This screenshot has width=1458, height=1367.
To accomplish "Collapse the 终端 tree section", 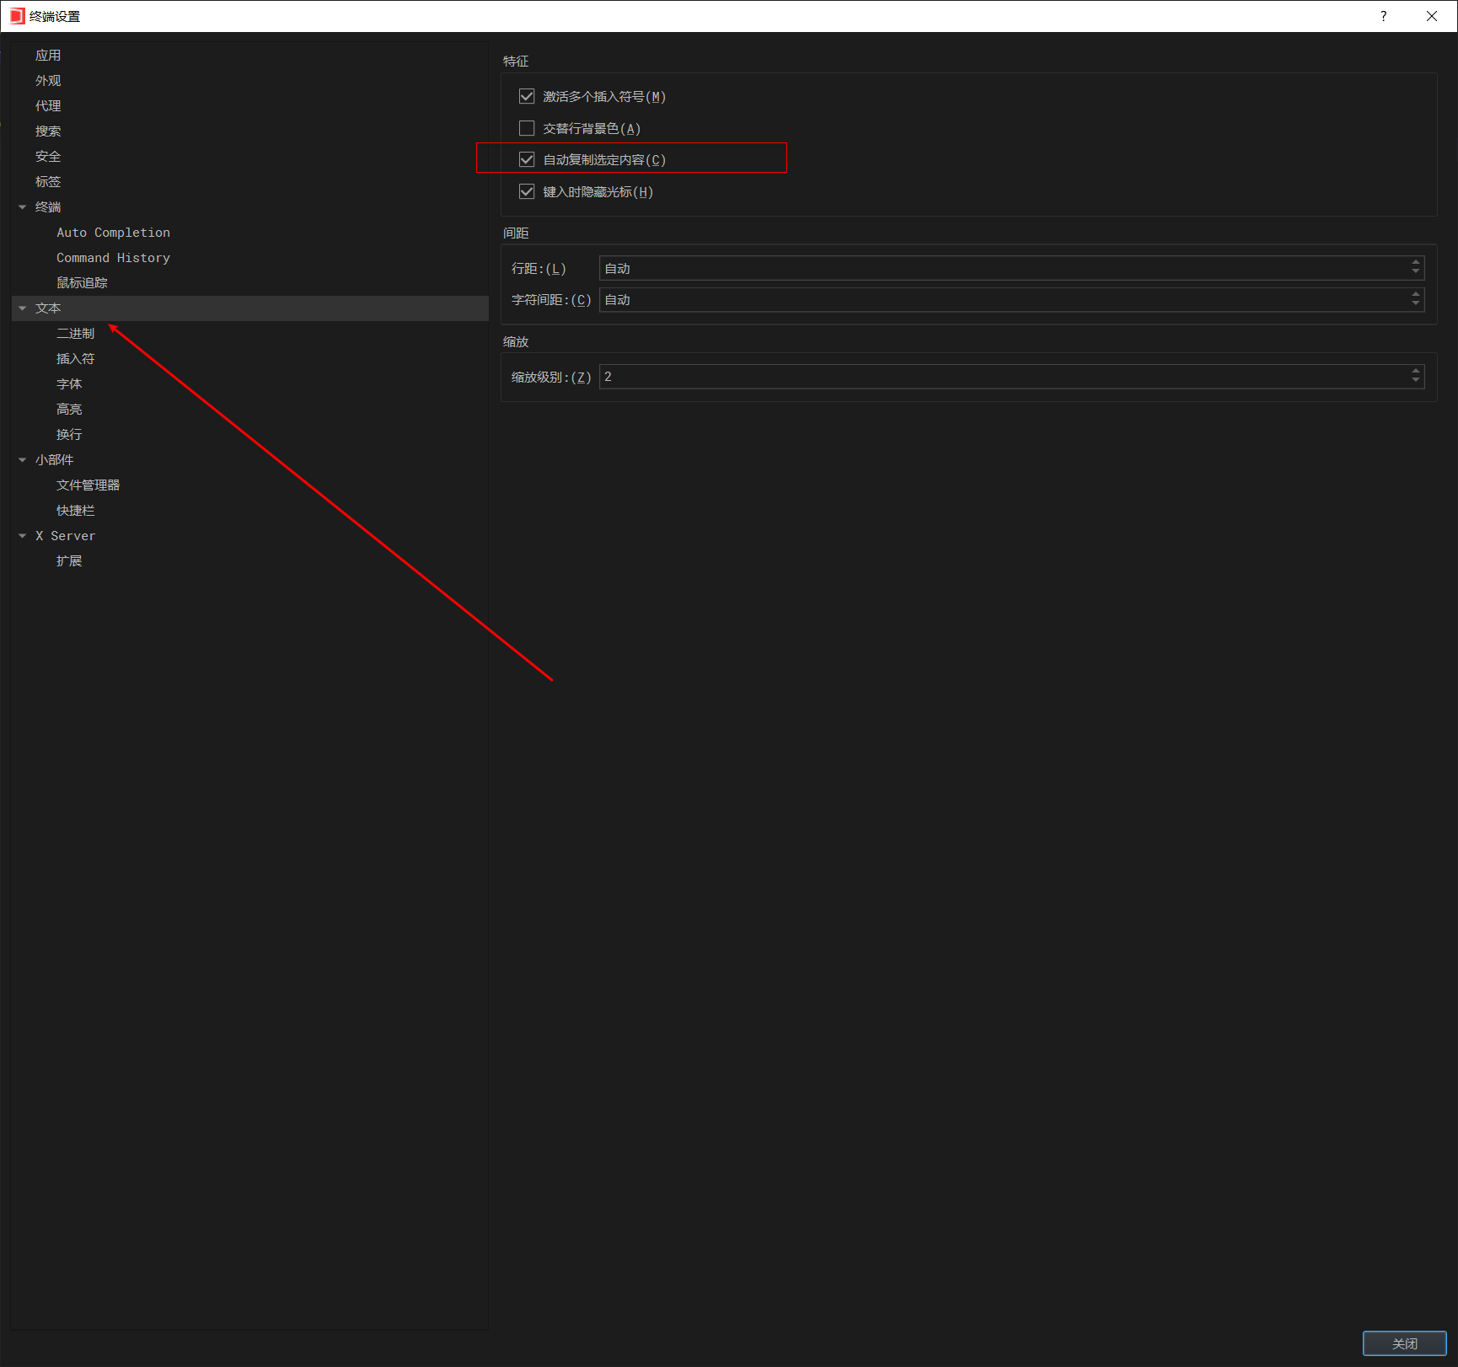I will click(23, 207).
